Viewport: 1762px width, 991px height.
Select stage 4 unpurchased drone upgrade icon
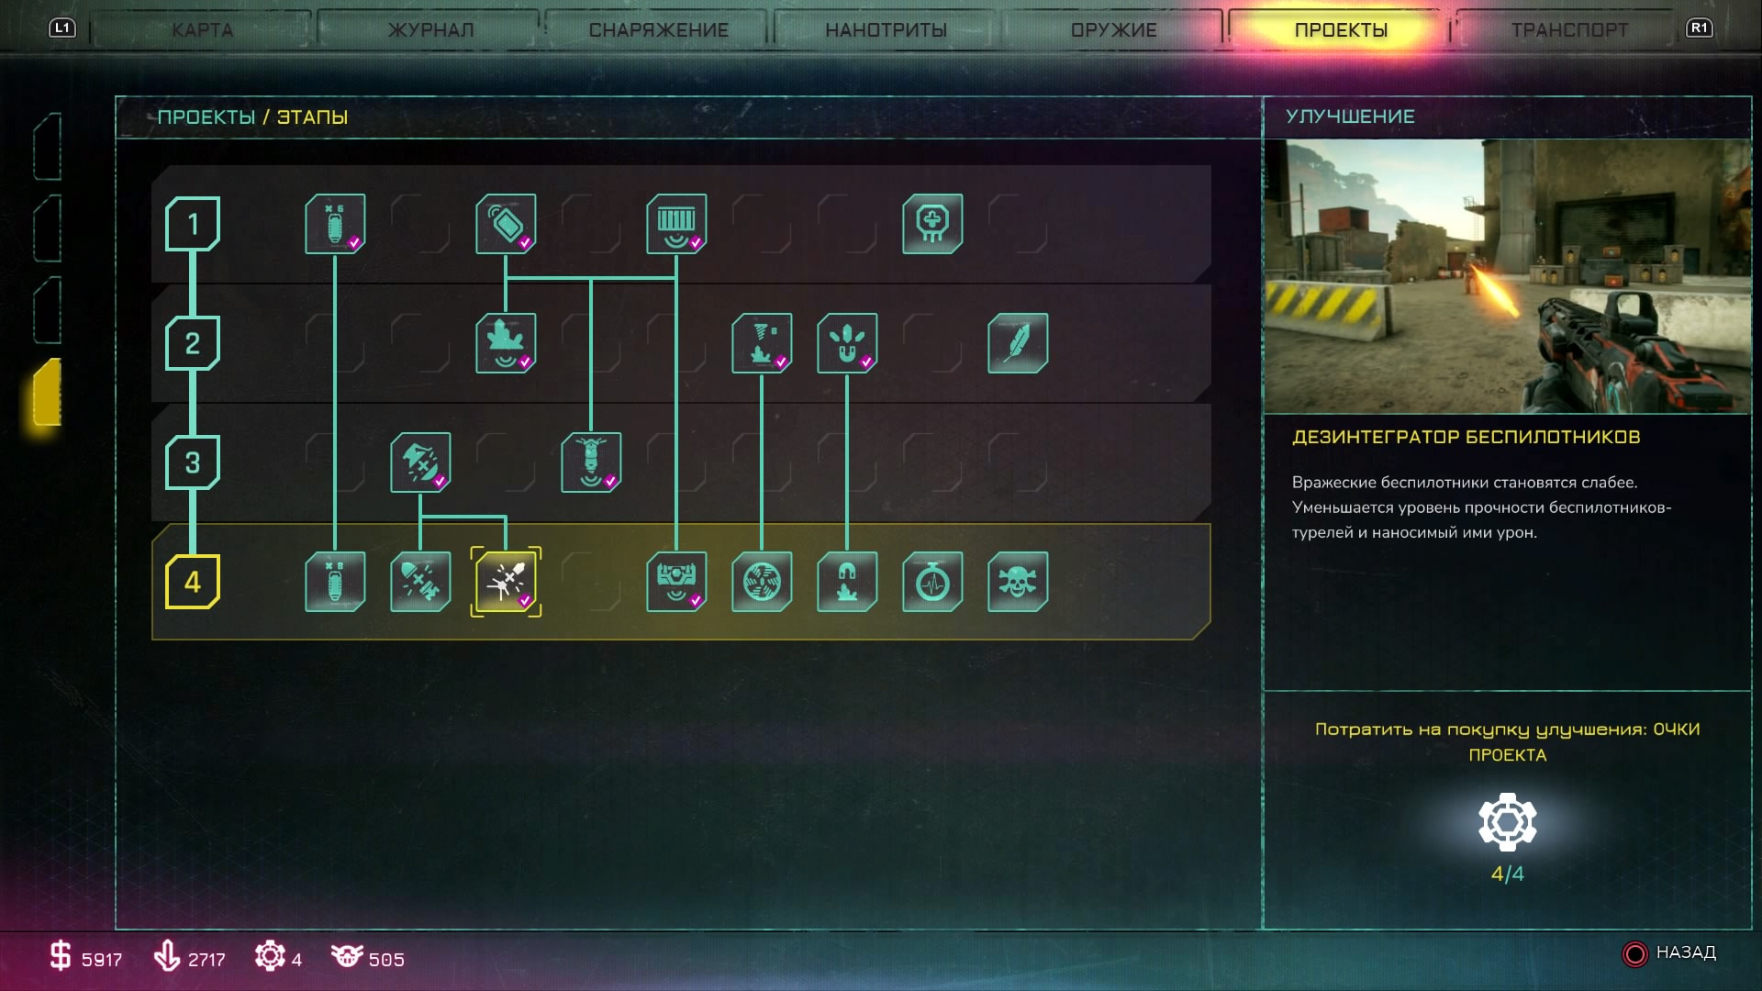coord(420,581)
